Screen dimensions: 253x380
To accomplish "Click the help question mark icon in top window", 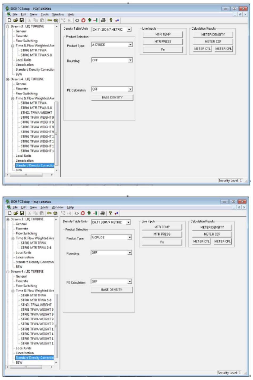I will pyautogui.click(x=111, y=20).
